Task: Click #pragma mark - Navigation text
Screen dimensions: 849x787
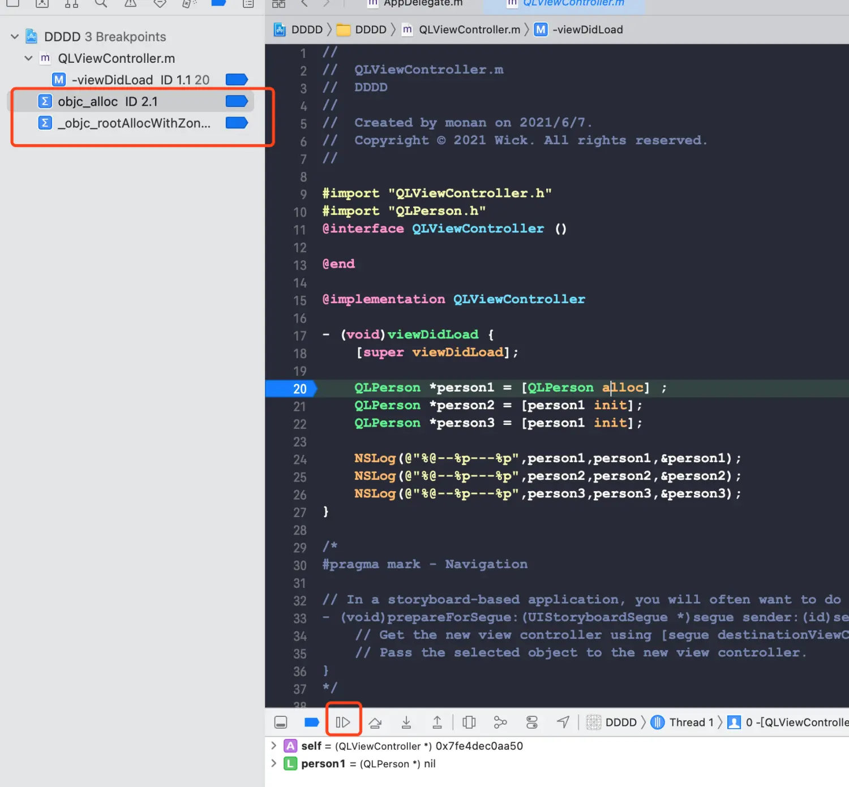Action: (424, 564)
